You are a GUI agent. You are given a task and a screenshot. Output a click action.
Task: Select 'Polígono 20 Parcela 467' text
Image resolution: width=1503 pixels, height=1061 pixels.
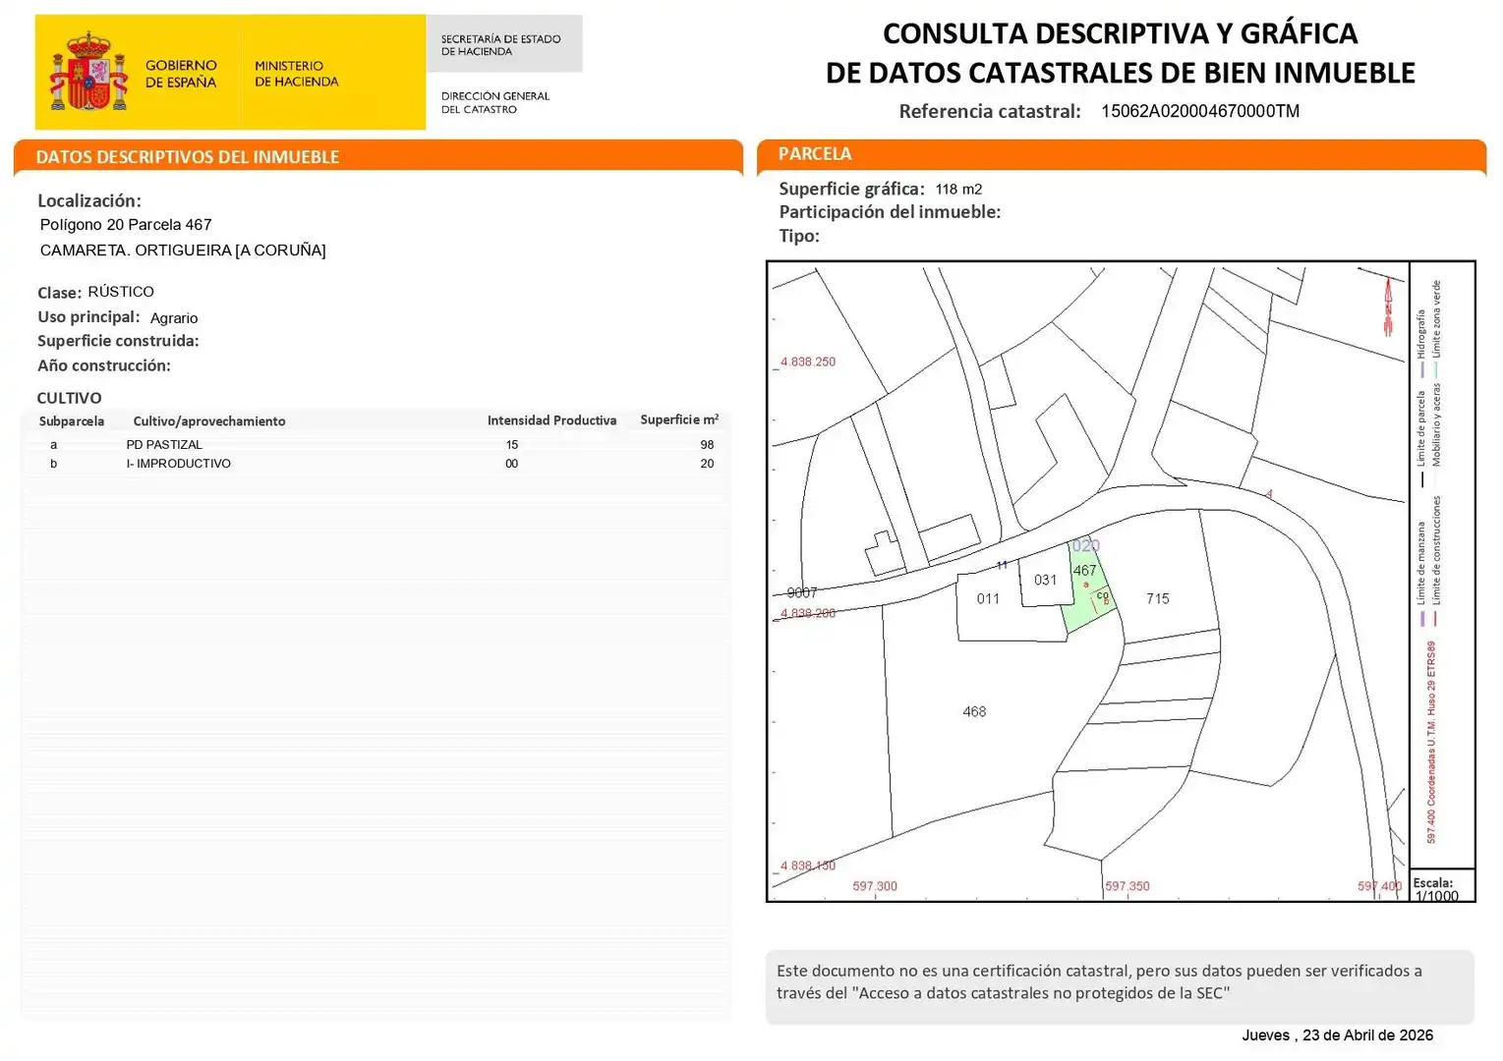click(x=126, y=225)
